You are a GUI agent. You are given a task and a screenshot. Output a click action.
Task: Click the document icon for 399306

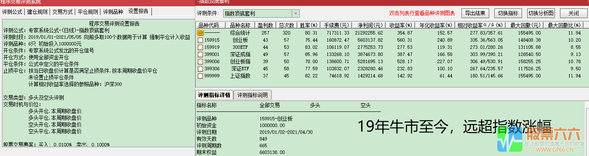200,69
